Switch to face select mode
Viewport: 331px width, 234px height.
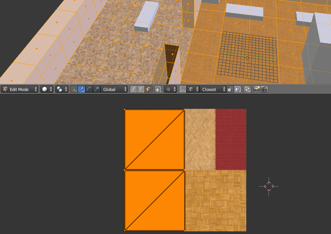[x=148, y=90]
